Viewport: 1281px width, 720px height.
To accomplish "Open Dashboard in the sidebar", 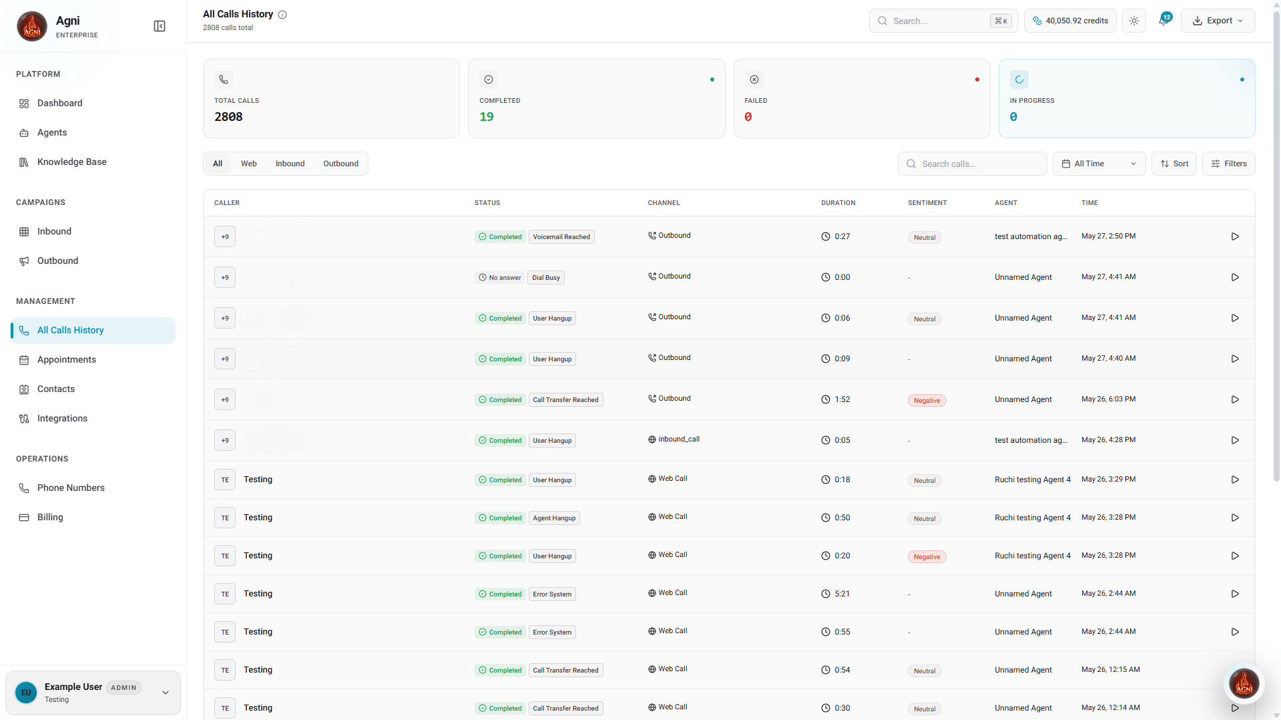I will click(93, 104).
